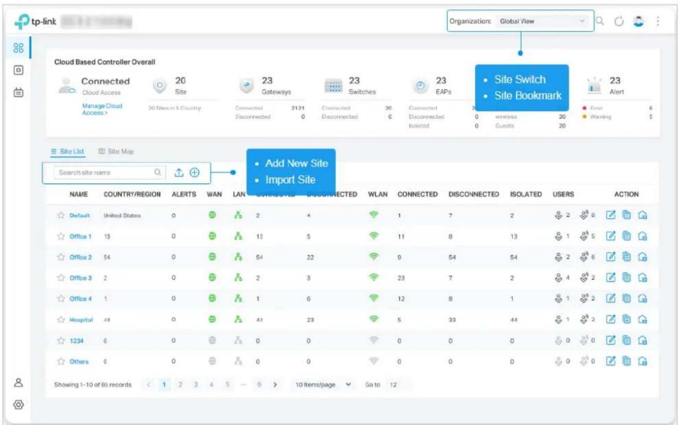Click the USERS column header
The width and height of the screenshot is (678, 425).
[563, 194]
